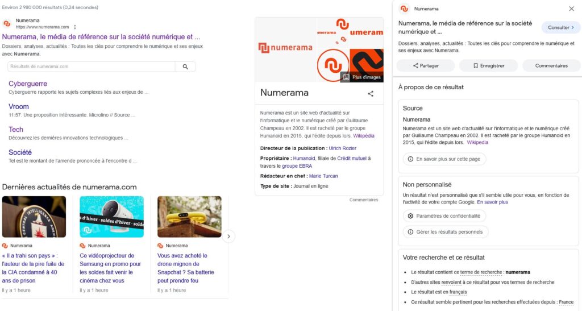Click 'En savoir plus' in the Non personnalisé card
Viewport: 582px width, 311px height.
492,202
